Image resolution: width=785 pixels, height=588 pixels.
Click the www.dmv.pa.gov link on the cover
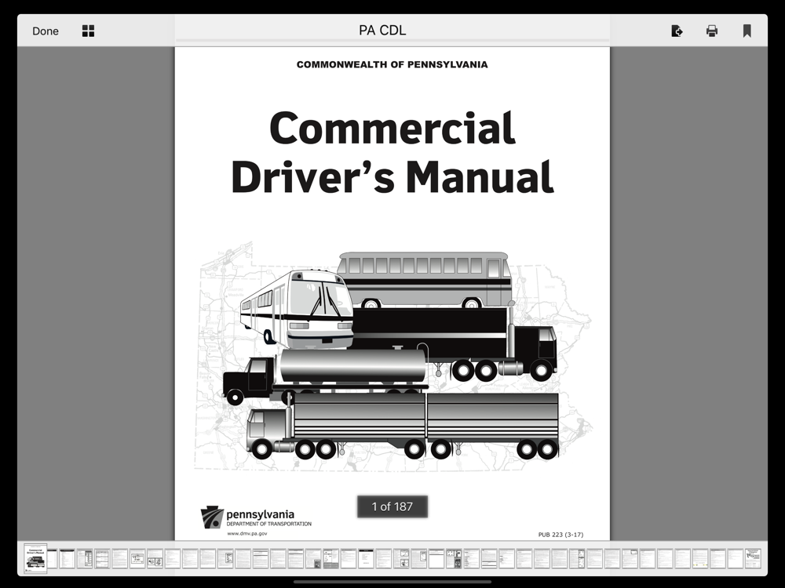point(247,533)
